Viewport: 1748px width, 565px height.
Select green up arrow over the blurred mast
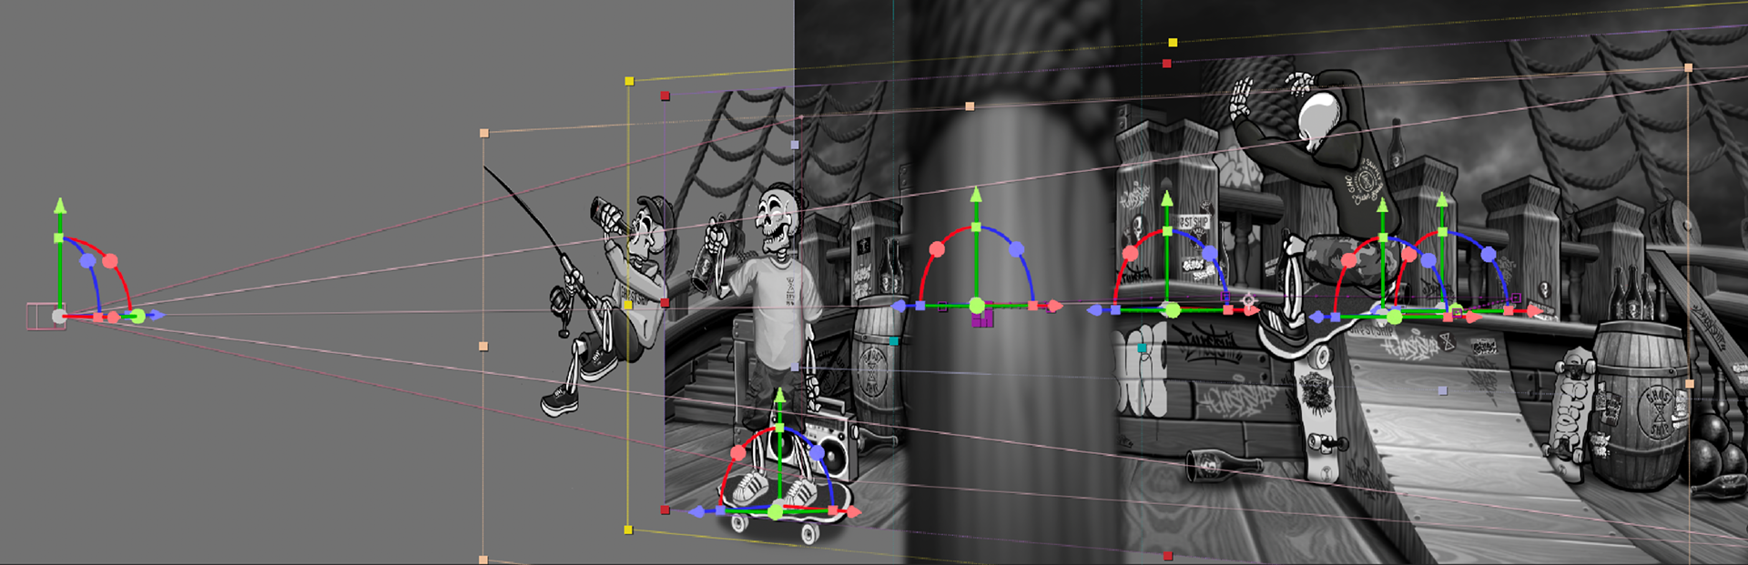tap(976, 195)
